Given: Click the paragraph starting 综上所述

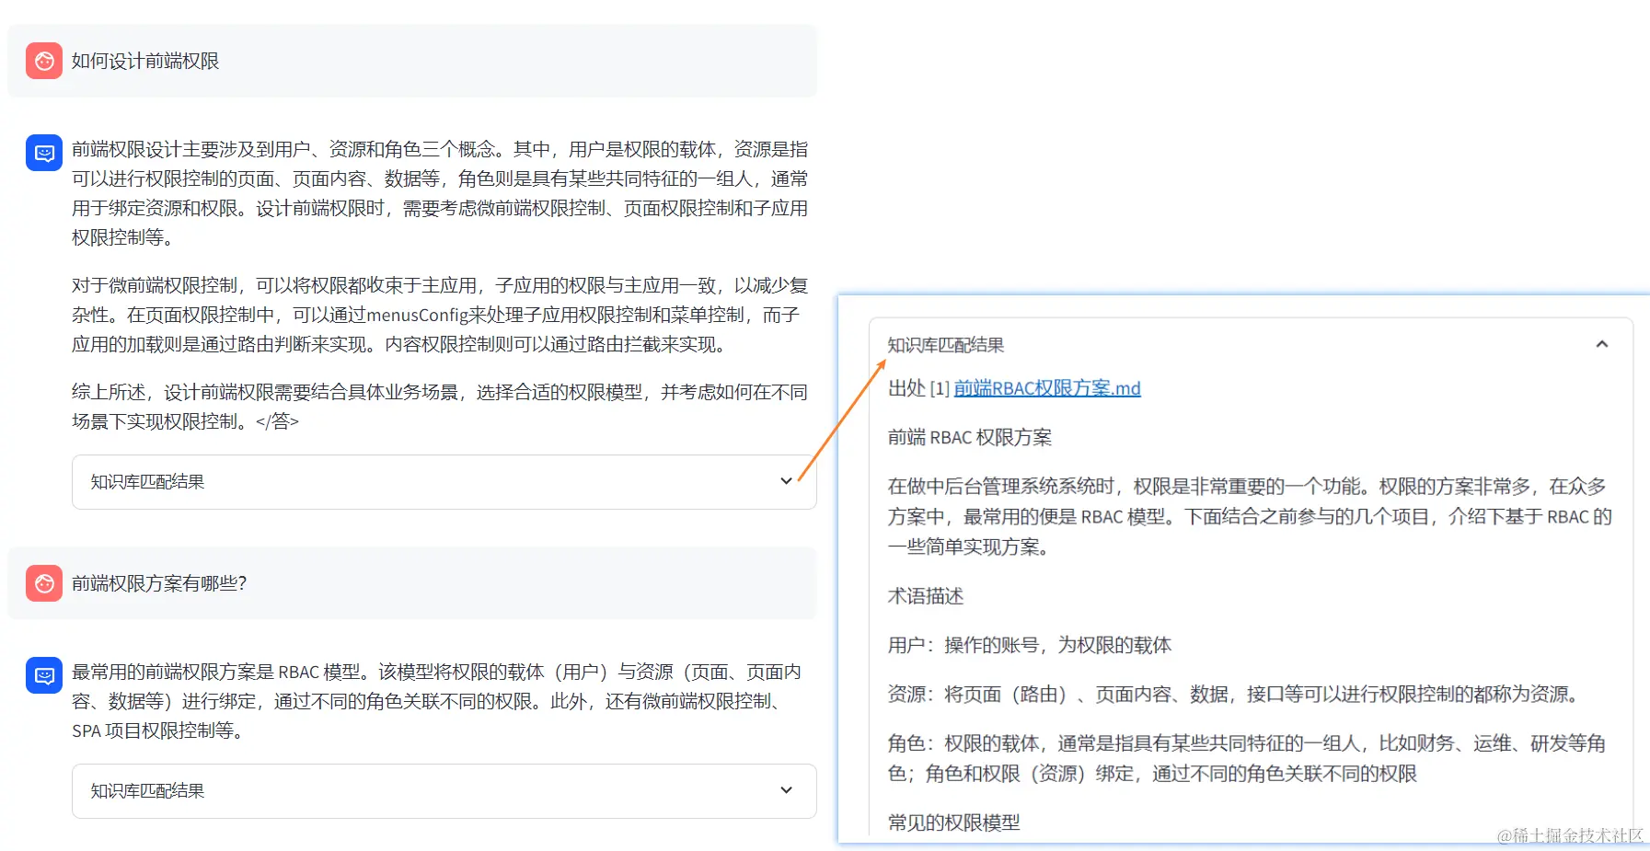Looking at the screenshot, I should click(440, 407).
